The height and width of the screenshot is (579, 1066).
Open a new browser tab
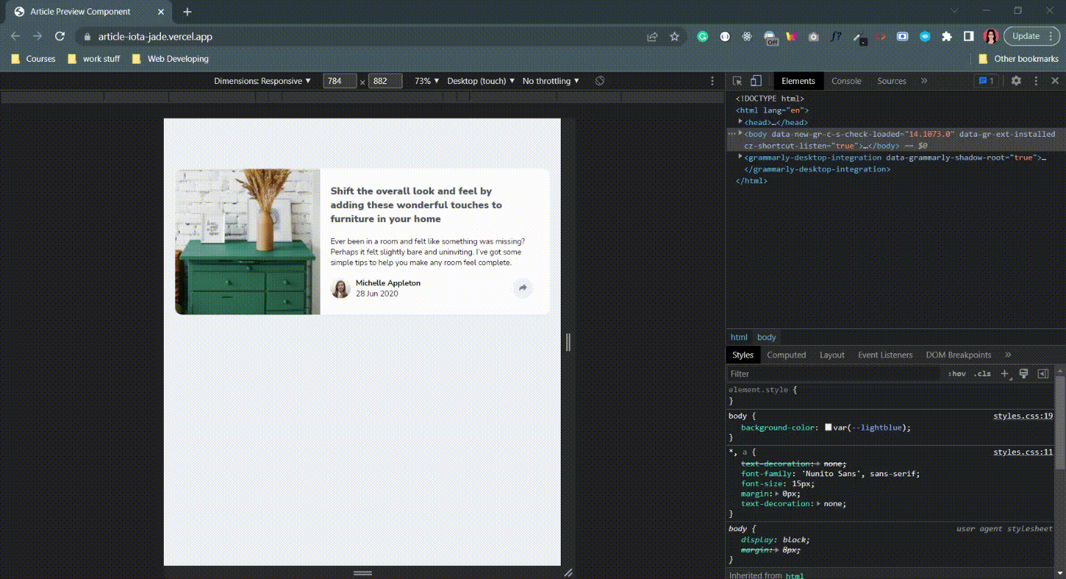(187, 12)
